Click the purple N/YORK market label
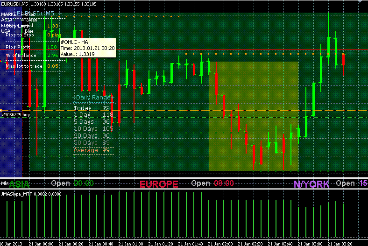Image resolution: width=368 pixels, height=246 pixels. 311,184
